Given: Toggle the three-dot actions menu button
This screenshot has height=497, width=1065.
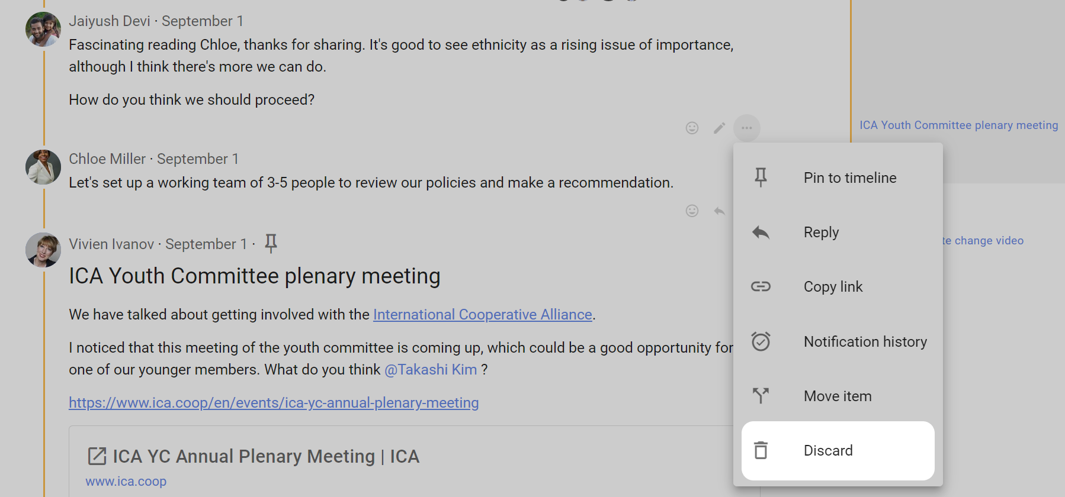Looking at the screenshot, I should point(746,128).
